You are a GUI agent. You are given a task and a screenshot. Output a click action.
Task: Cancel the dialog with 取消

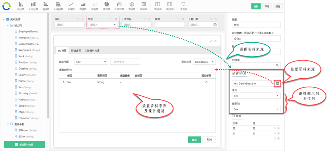click(x=209, y=139)
